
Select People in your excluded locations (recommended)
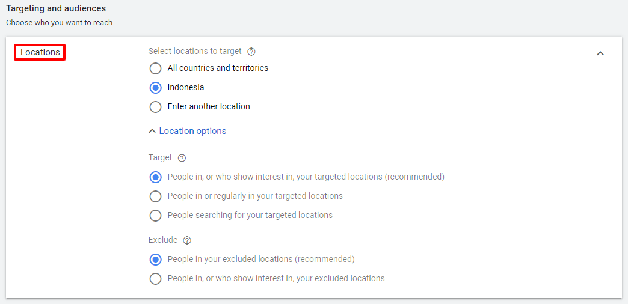pos(156,260)
